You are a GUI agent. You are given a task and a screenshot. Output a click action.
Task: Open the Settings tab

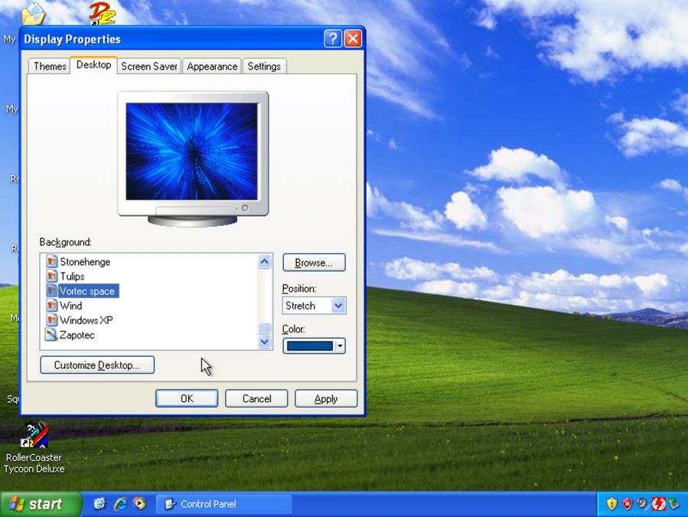point(264,67)
